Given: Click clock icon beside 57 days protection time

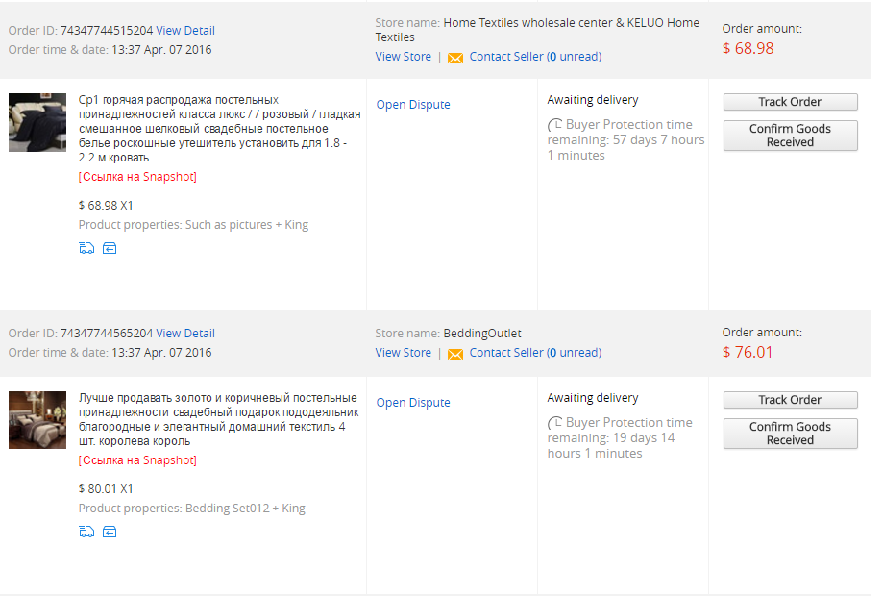Looking at the screenshot, I should pos(554,124).
